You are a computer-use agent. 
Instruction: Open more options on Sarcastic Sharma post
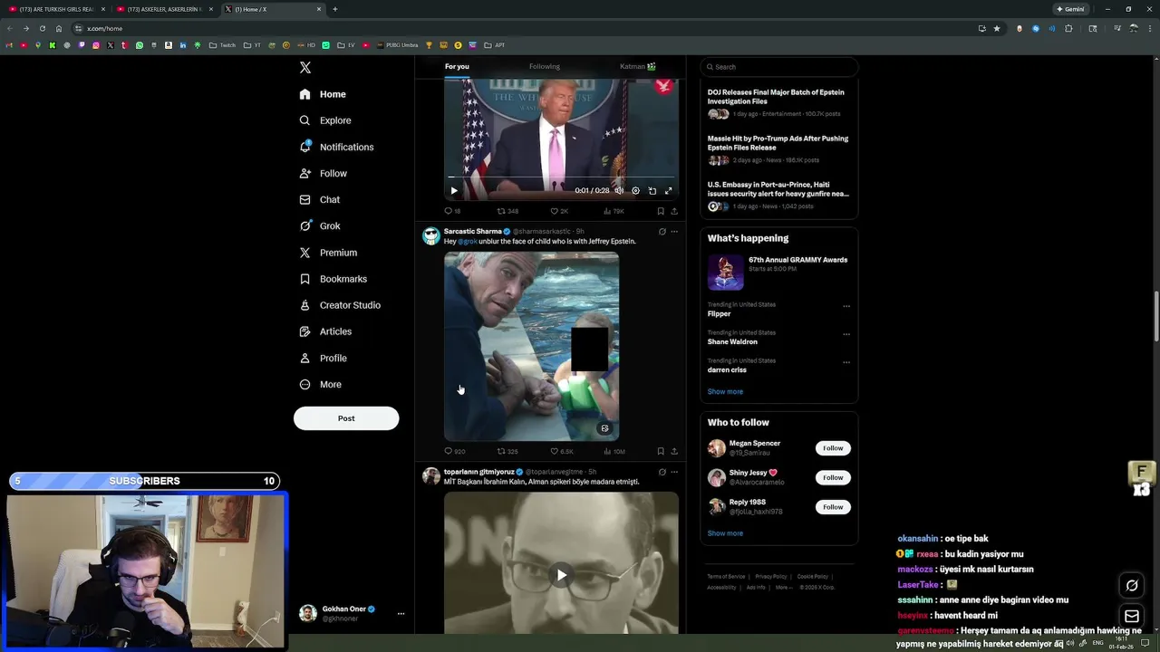click(674, 232)
